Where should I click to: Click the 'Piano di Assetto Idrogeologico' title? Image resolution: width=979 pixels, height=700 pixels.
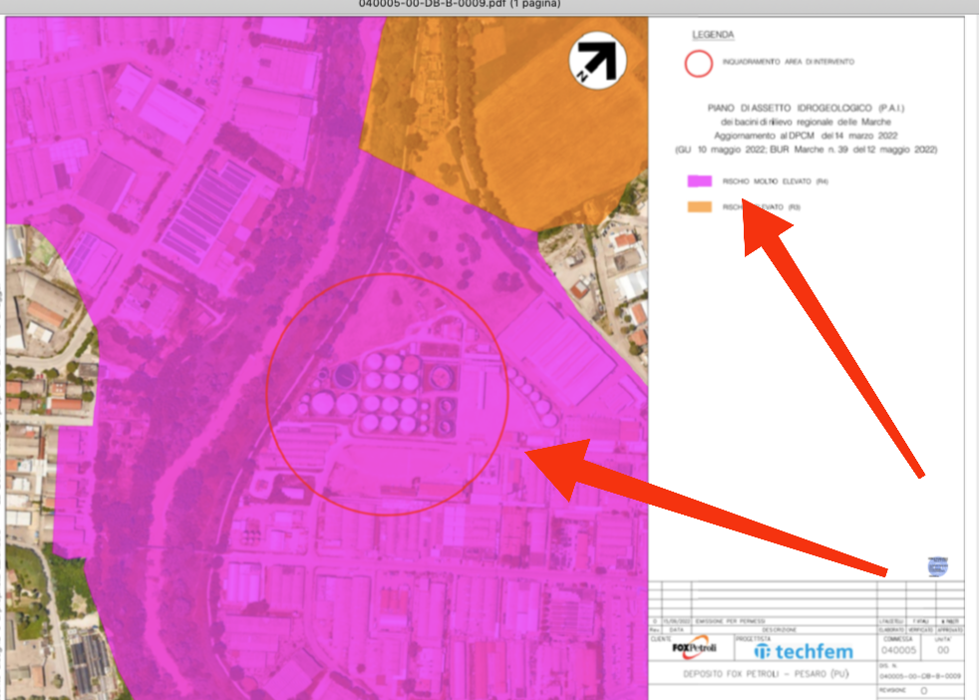point(805,107)
